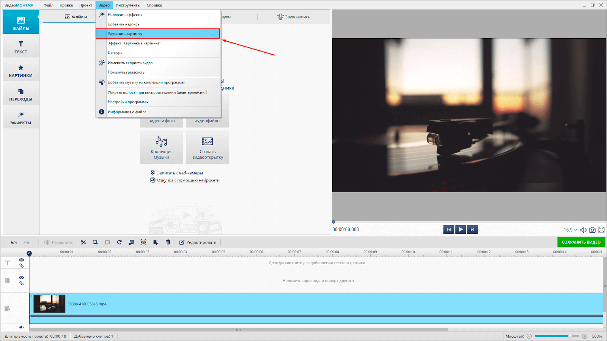Viewport: 607px width, 341px height.
Task: Undo the last action with the arrow icon
Action: coord(14,242)
